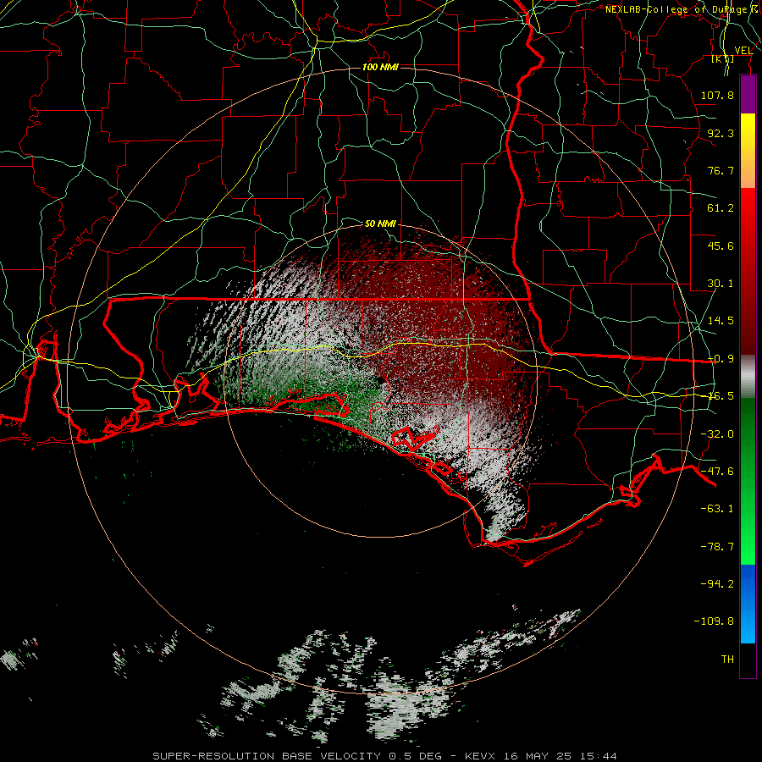Screen dimensions: 762x762
Task: Select the 76.7 velocity scale value
Action: click(x=721, y=170)
